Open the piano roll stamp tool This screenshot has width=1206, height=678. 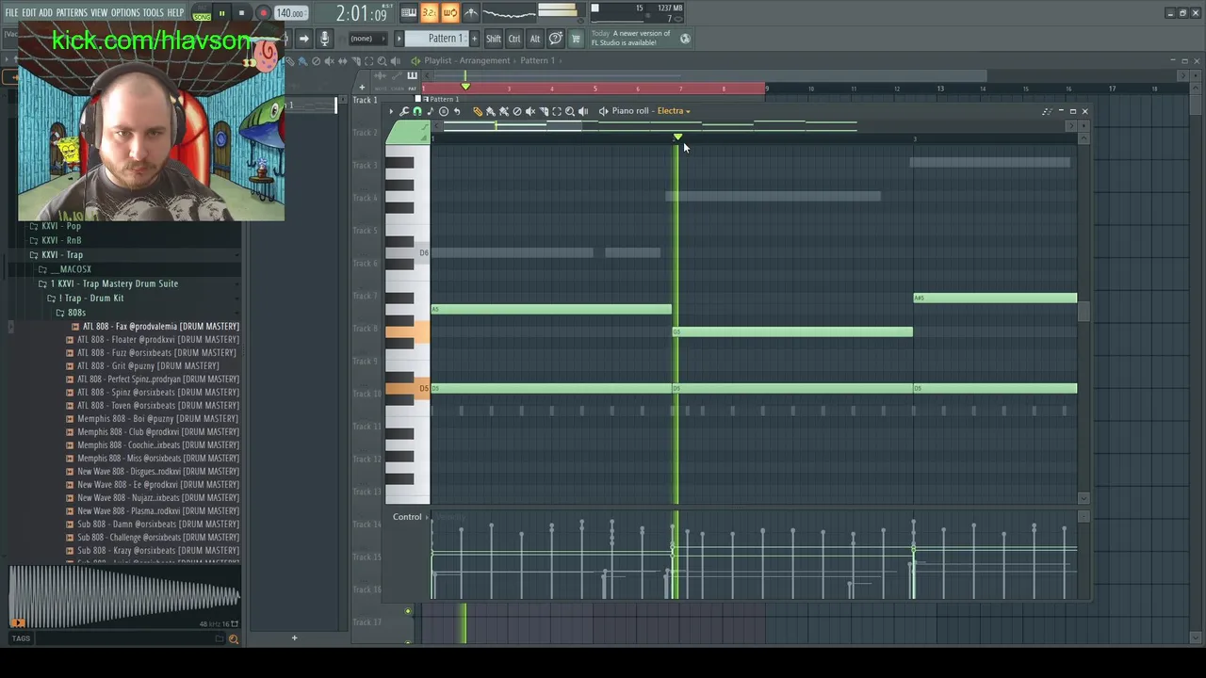[444, 111]
